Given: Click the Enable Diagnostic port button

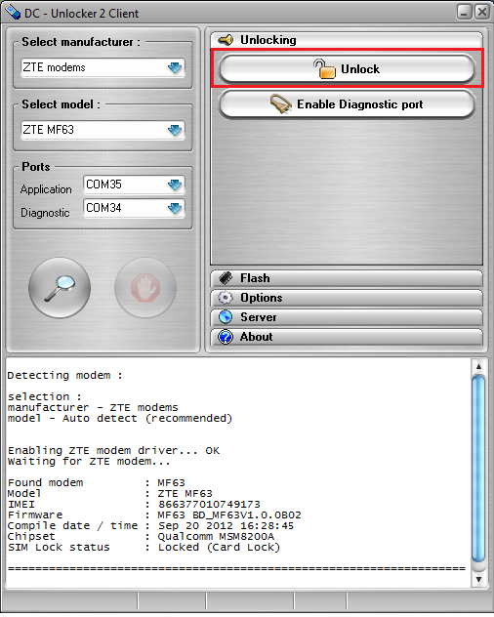Looking at the screenshot, I should point(347,104).
